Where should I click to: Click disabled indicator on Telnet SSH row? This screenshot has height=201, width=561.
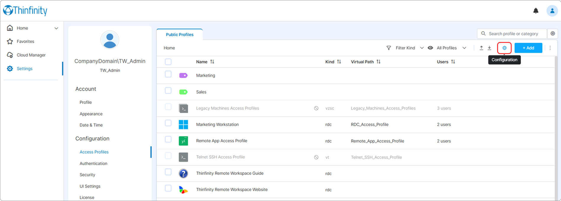click(316, 157)
